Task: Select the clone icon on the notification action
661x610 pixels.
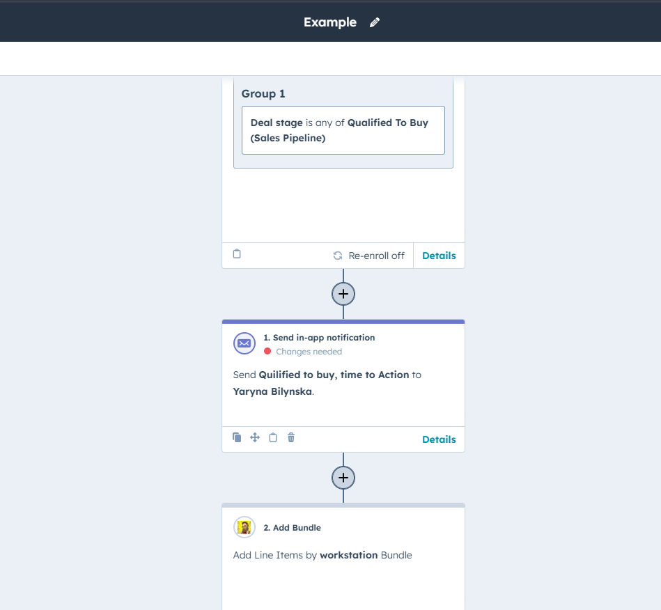Action: [x=237, y=437]
